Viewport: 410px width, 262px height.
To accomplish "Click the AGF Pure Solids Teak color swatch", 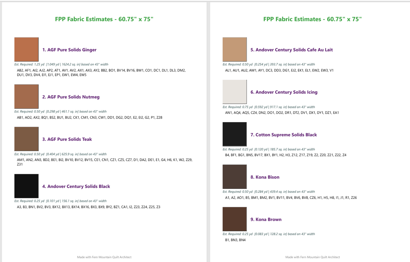I will point(26,139).
